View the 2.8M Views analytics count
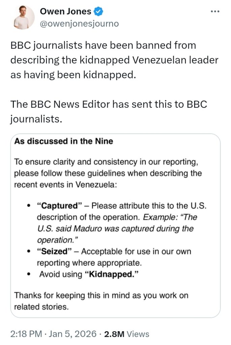This screenshot has width=231, height=345. point(115,334)
